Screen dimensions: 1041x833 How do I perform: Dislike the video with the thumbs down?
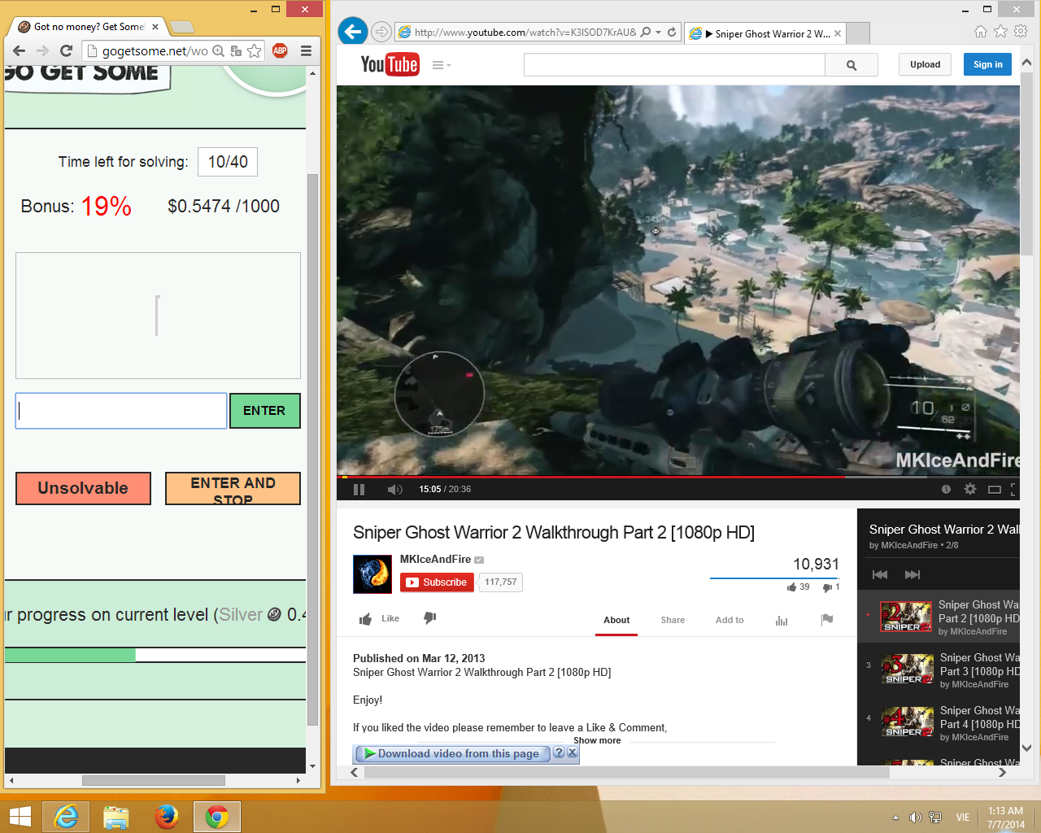430,618
